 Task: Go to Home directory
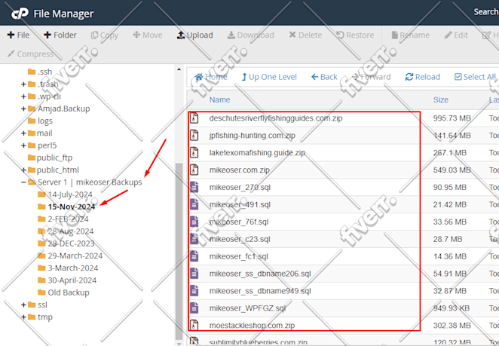[211, 77]
